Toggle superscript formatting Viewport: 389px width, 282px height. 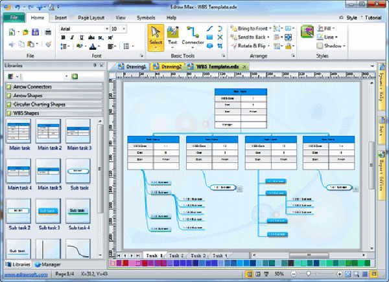tap(110, 38)
